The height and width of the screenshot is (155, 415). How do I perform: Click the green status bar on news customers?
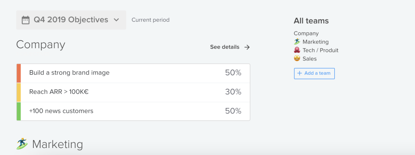pos(19,111)
